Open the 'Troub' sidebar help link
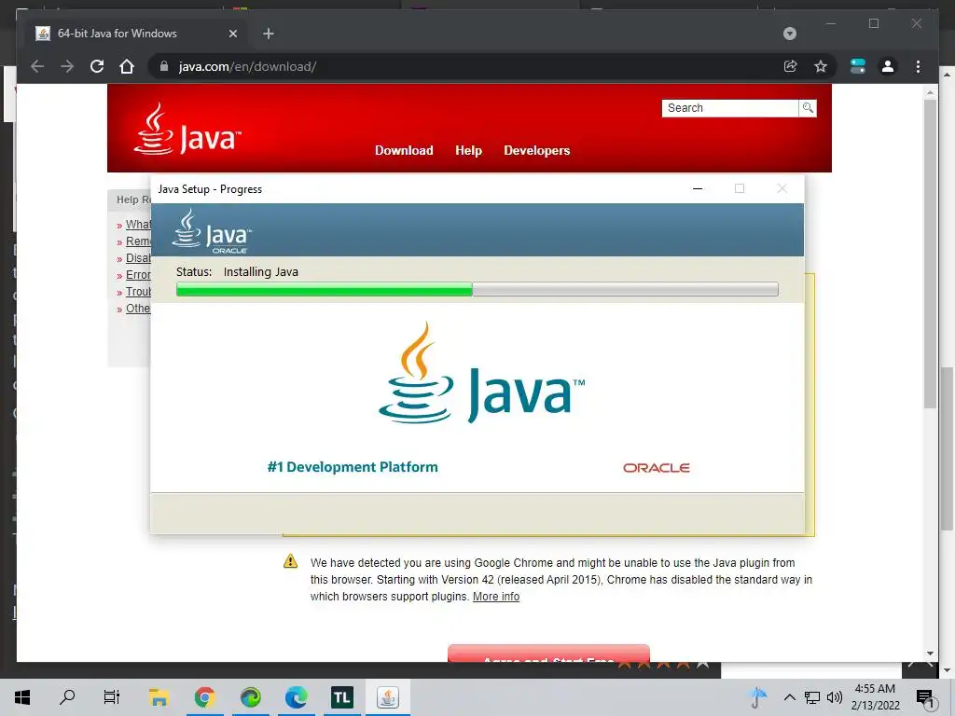This screenshot has height=716, width=955. (138, 292)
